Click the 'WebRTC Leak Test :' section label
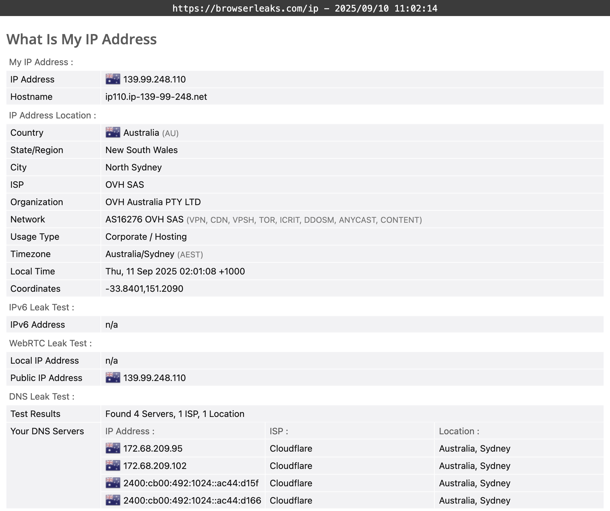The width and height of the screenshot is (610, 511). [x=50, y=343]
